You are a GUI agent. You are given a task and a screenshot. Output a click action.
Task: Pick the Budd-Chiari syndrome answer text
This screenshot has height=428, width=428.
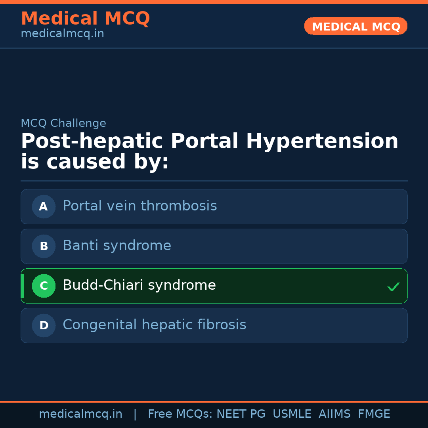(x=139, y=285)
